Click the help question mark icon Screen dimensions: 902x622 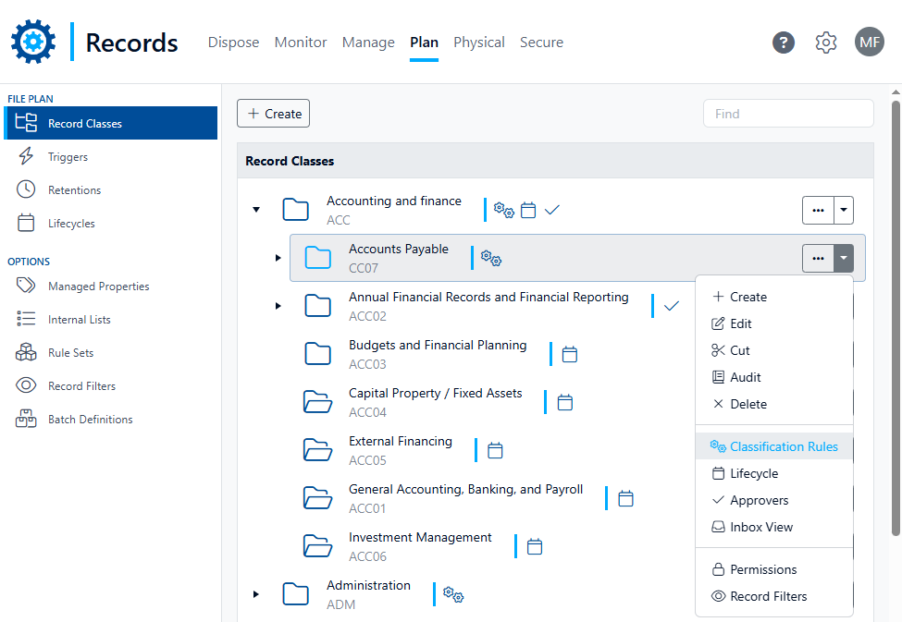[784, 43]
